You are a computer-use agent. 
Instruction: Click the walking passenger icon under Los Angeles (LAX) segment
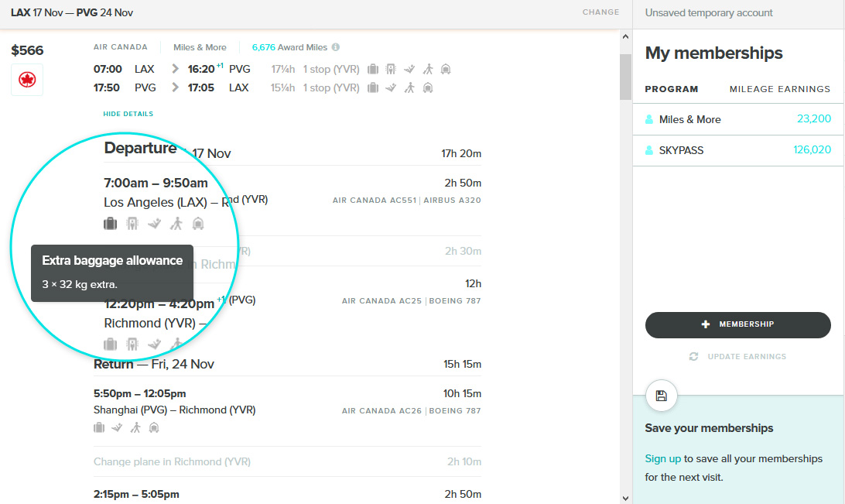[176, 224]
